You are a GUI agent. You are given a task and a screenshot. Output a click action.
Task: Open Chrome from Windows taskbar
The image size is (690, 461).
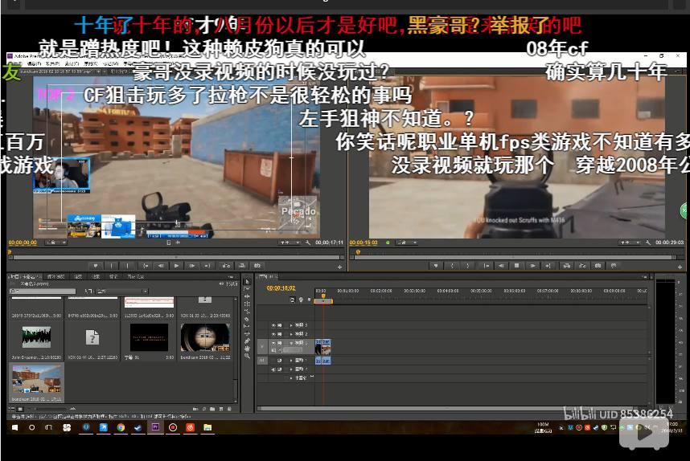(x=121, y=427)
